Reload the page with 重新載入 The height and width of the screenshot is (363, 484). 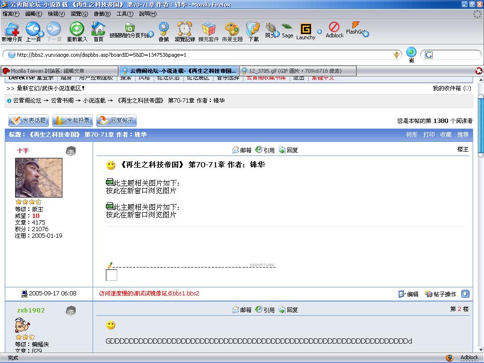(x=77, y=32)
